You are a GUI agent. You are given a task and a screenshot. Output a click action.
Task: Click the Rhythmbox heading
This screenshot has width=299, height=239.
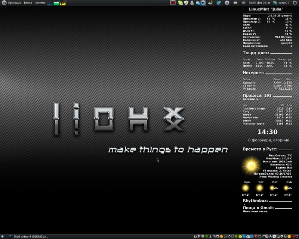[255, 201]
